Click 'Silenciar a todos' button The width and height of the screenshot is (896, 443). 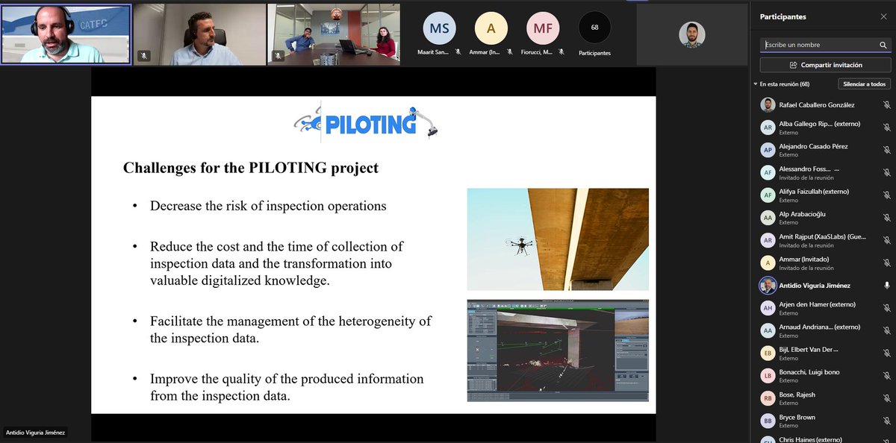pos(865,84)
